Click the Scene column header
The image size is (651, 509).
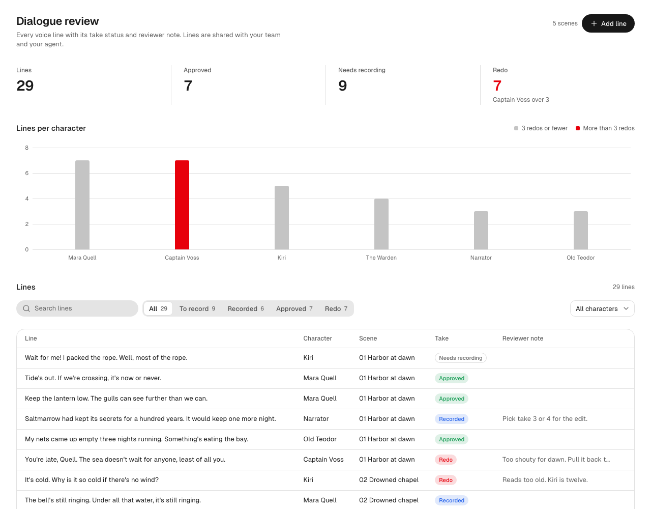pos(368,338)
